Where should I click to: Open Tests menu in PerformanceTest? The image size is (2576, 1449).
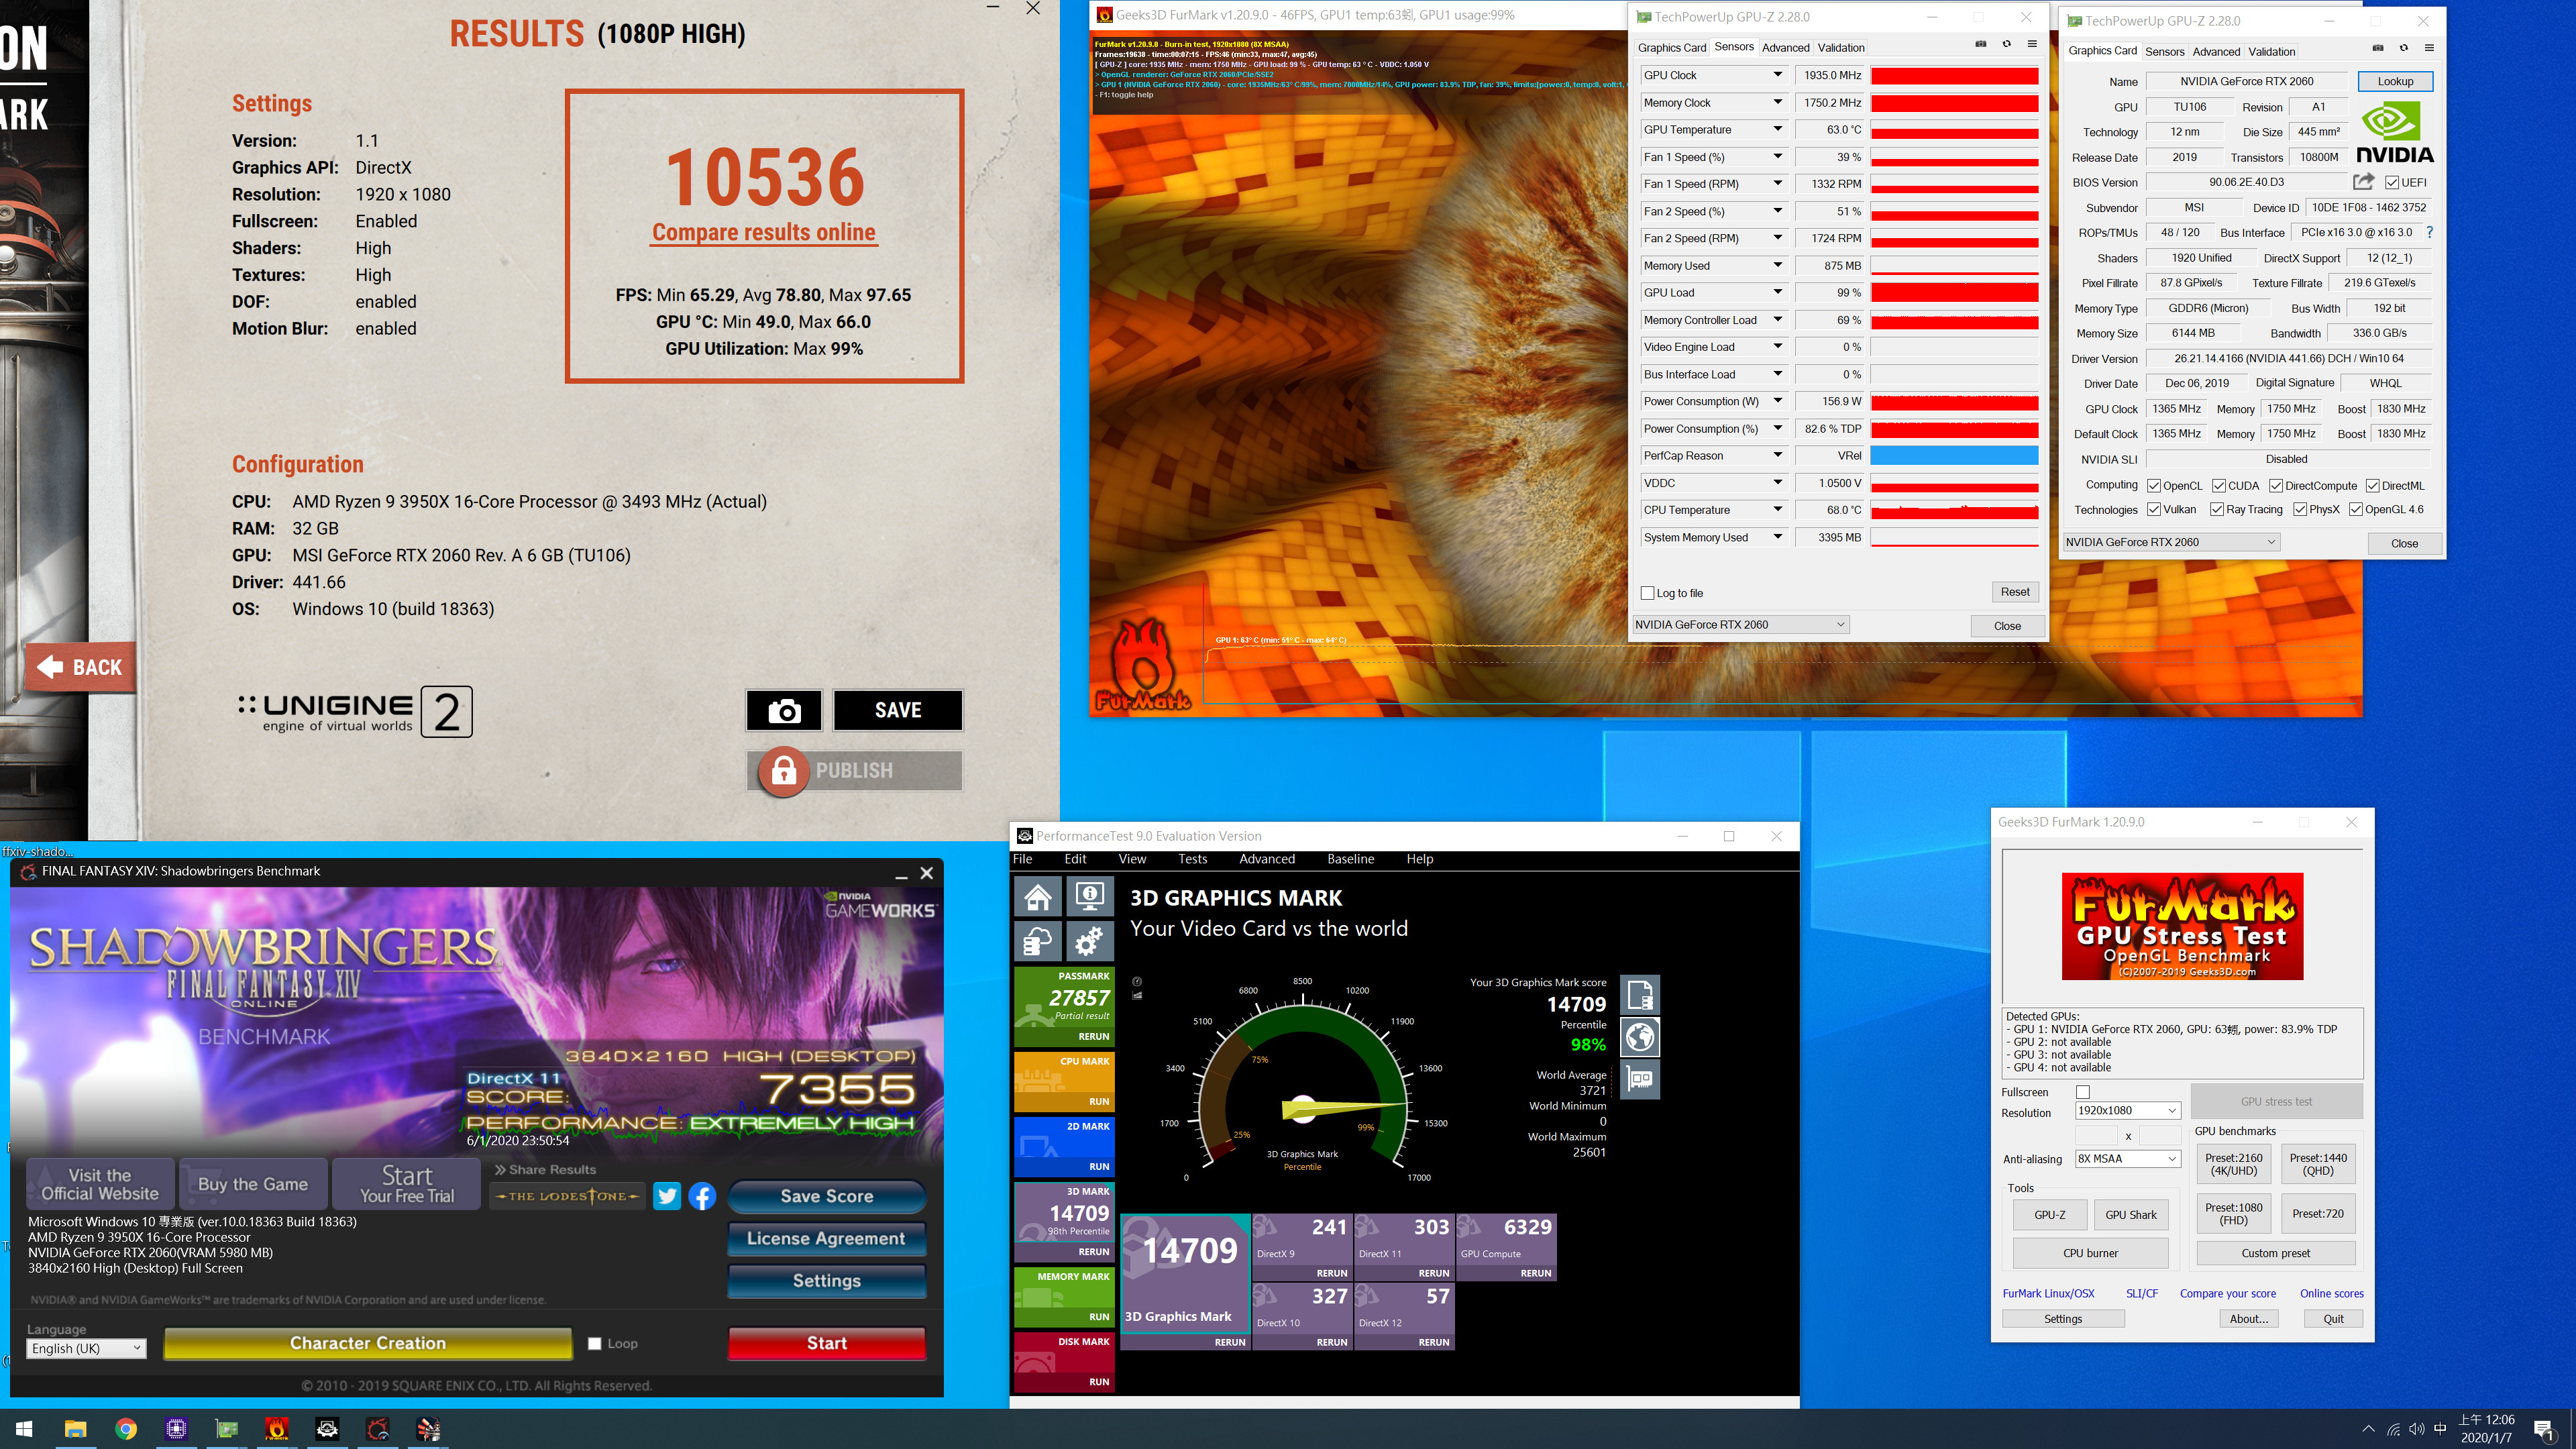pyautogui.click(x=1192, y=859)
